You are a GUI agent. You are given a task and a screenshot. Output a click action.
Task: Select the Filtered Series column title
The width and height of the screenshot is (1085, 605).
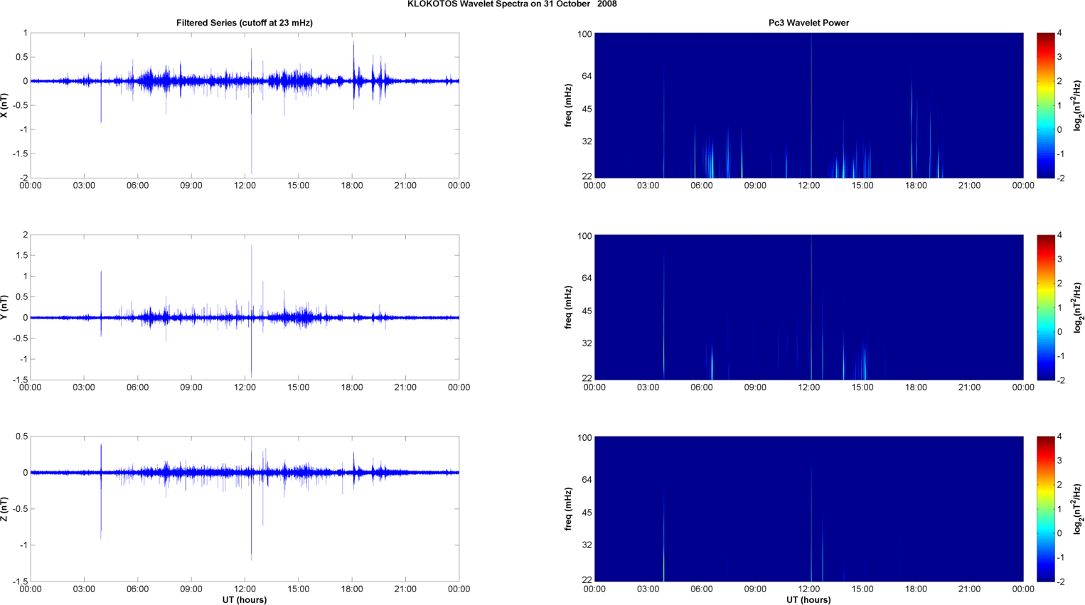[244, 23]
